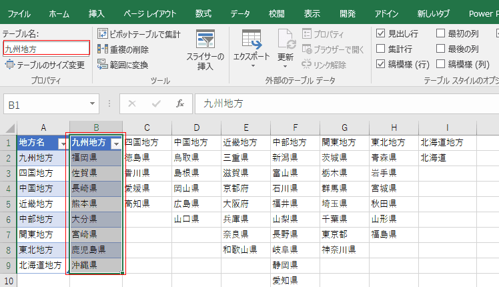Enable the Total Row (集計行) checkbox
This screenshot has height=287, width=499.
click(x=381, y=49)
